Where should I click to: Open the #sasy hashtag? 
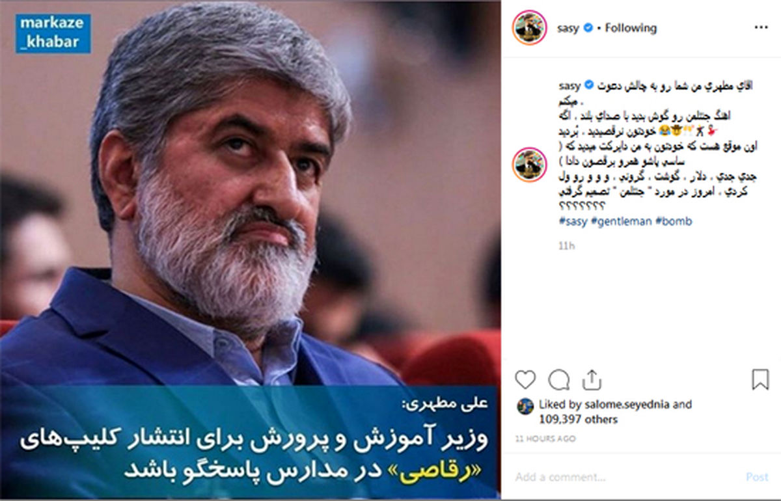click(573, 221)
